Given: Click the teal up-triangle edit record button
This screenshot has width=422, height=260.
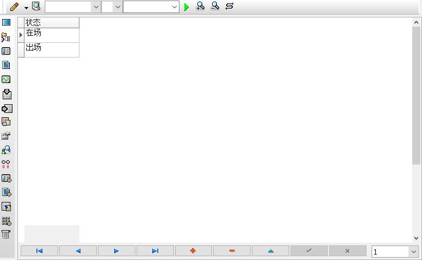Looking at the screenshot, I should click(270, 251).
